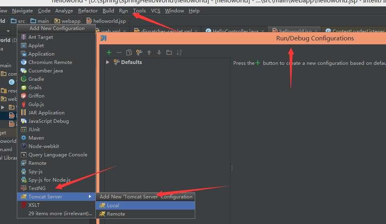The image size is (386, 224).
Task: Select XSLT configuration type
Action: [57, 205]
